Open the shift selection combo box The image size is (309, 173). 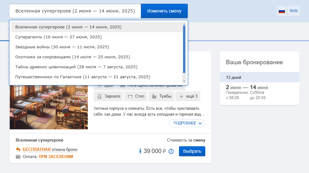[75, 11]
